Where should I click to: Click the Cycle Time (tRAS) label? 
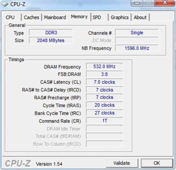click(x=62, y=106)
